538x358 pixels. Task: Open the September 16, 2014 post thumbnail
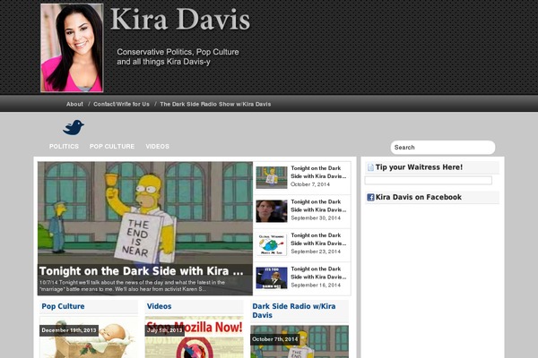coord(272,278)
